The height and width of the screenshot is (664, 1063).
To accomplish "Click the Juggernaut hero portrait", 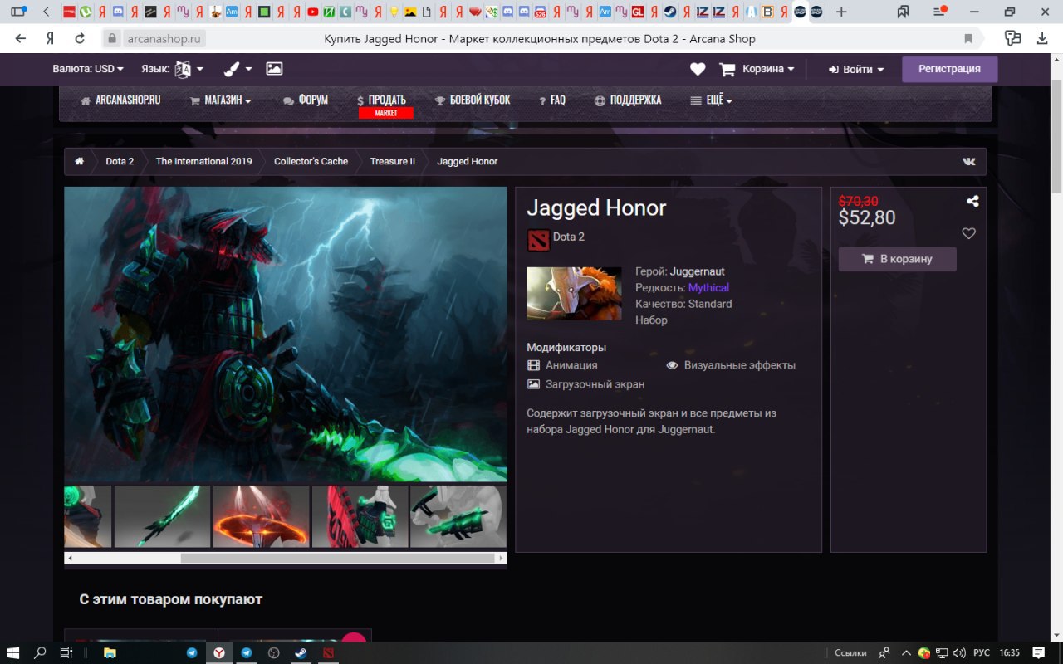I will (574, 294).
